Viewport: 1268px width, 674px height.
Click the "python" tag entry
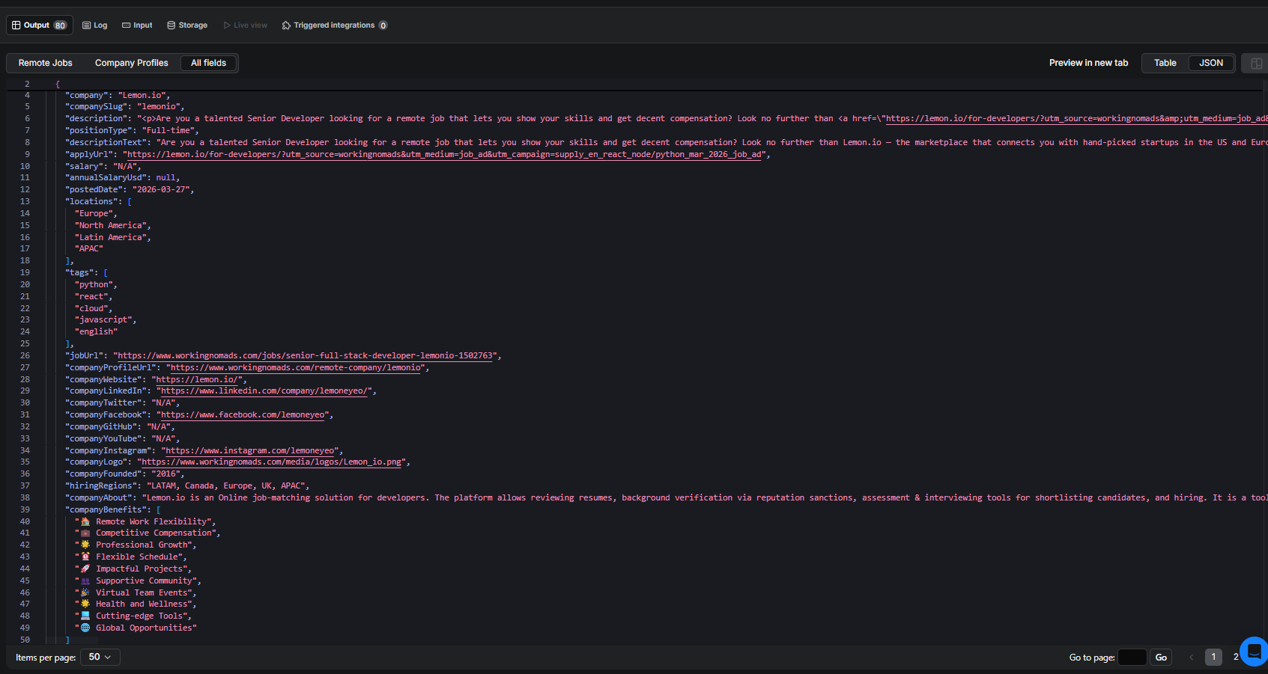(95, 284)
